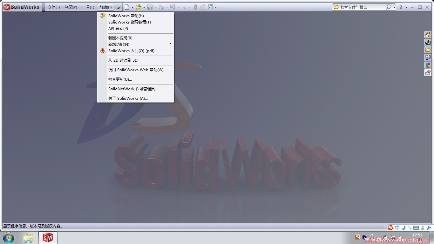Click the IME user avatar icon

point(423,227)
